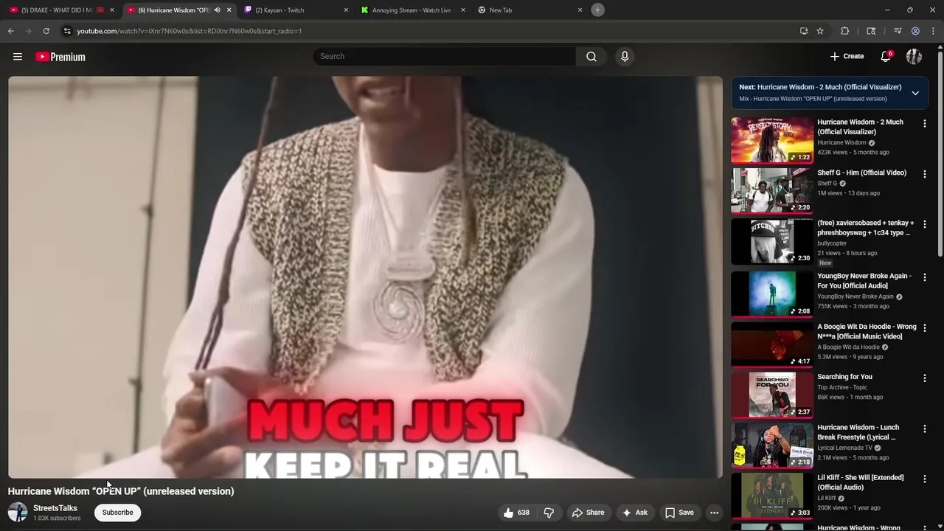Click the YouTube search input field

coord(444,57)
